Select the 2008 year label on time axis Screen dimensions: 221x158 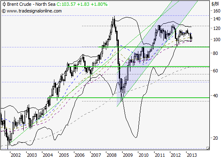[x=112, y=155]
